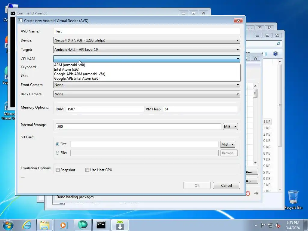Select the SD Card Size radio button
308x231 pixels.
pos(57,144)
